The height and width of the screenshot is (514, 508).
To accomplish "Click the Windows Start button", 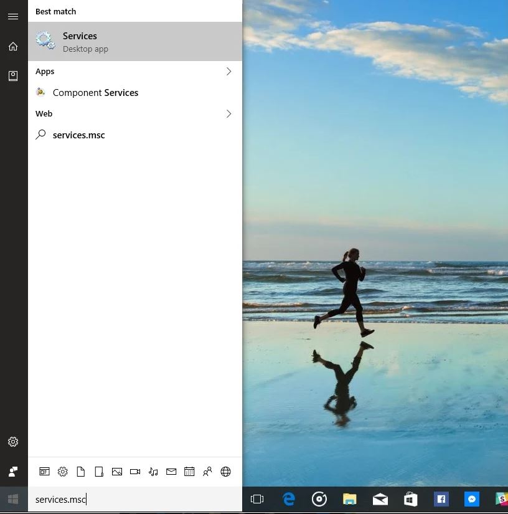I will click(x=13, y=499).
